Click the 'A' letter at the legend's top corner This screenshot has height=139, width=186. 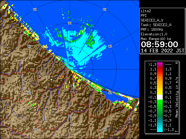177,63
